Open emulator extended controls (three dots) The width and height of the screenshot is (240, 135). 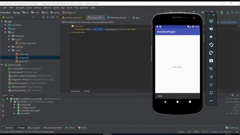[211, 101]
